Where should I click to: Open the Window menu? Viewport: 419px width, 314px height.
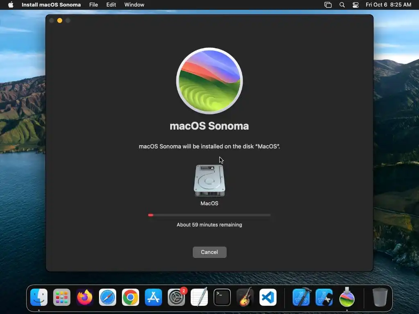point(134,4)
